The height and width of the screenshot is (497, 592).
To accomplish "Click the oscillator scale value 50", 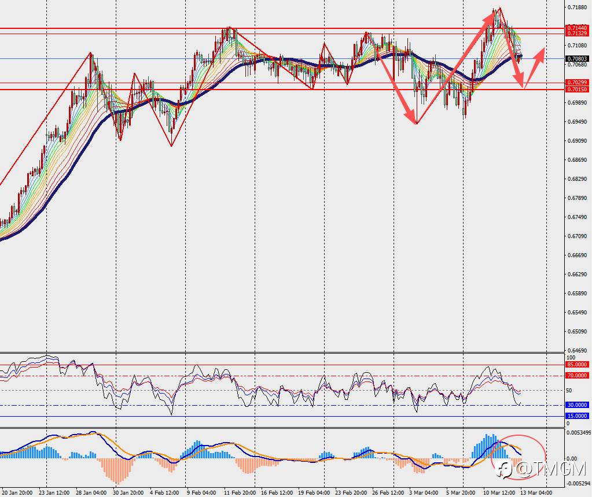I will click(x=569, y=391).
